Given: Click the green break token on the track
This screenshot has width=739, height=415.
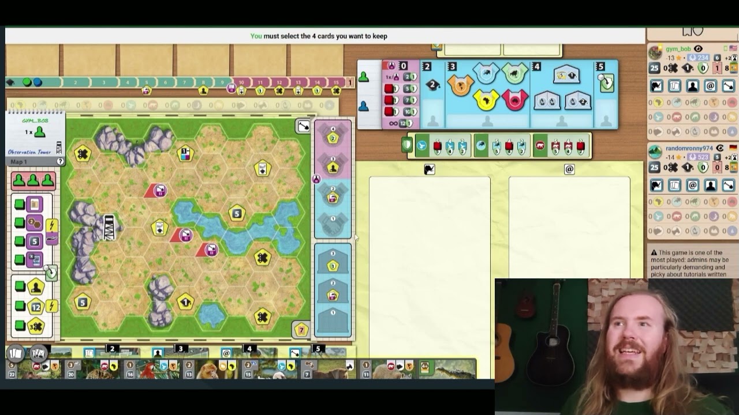Looking at the screenshot, I should tap(27, 82).
